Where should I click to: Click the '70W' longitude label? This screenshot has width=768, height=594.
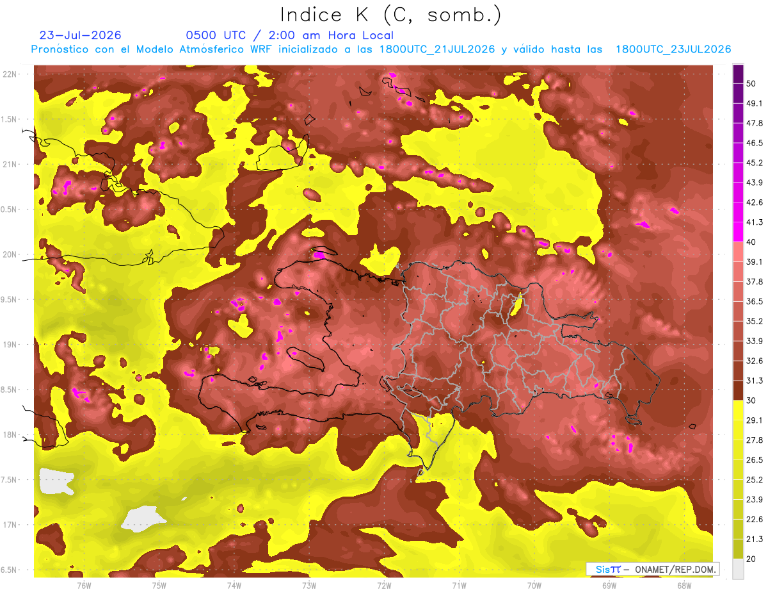click(534, 585)
